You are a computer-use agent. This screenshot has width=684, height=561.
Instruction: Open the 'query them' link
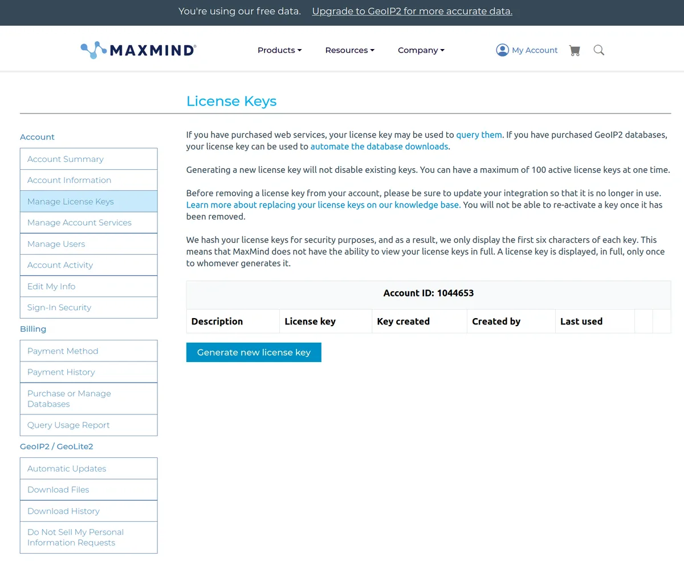(479, 135)
